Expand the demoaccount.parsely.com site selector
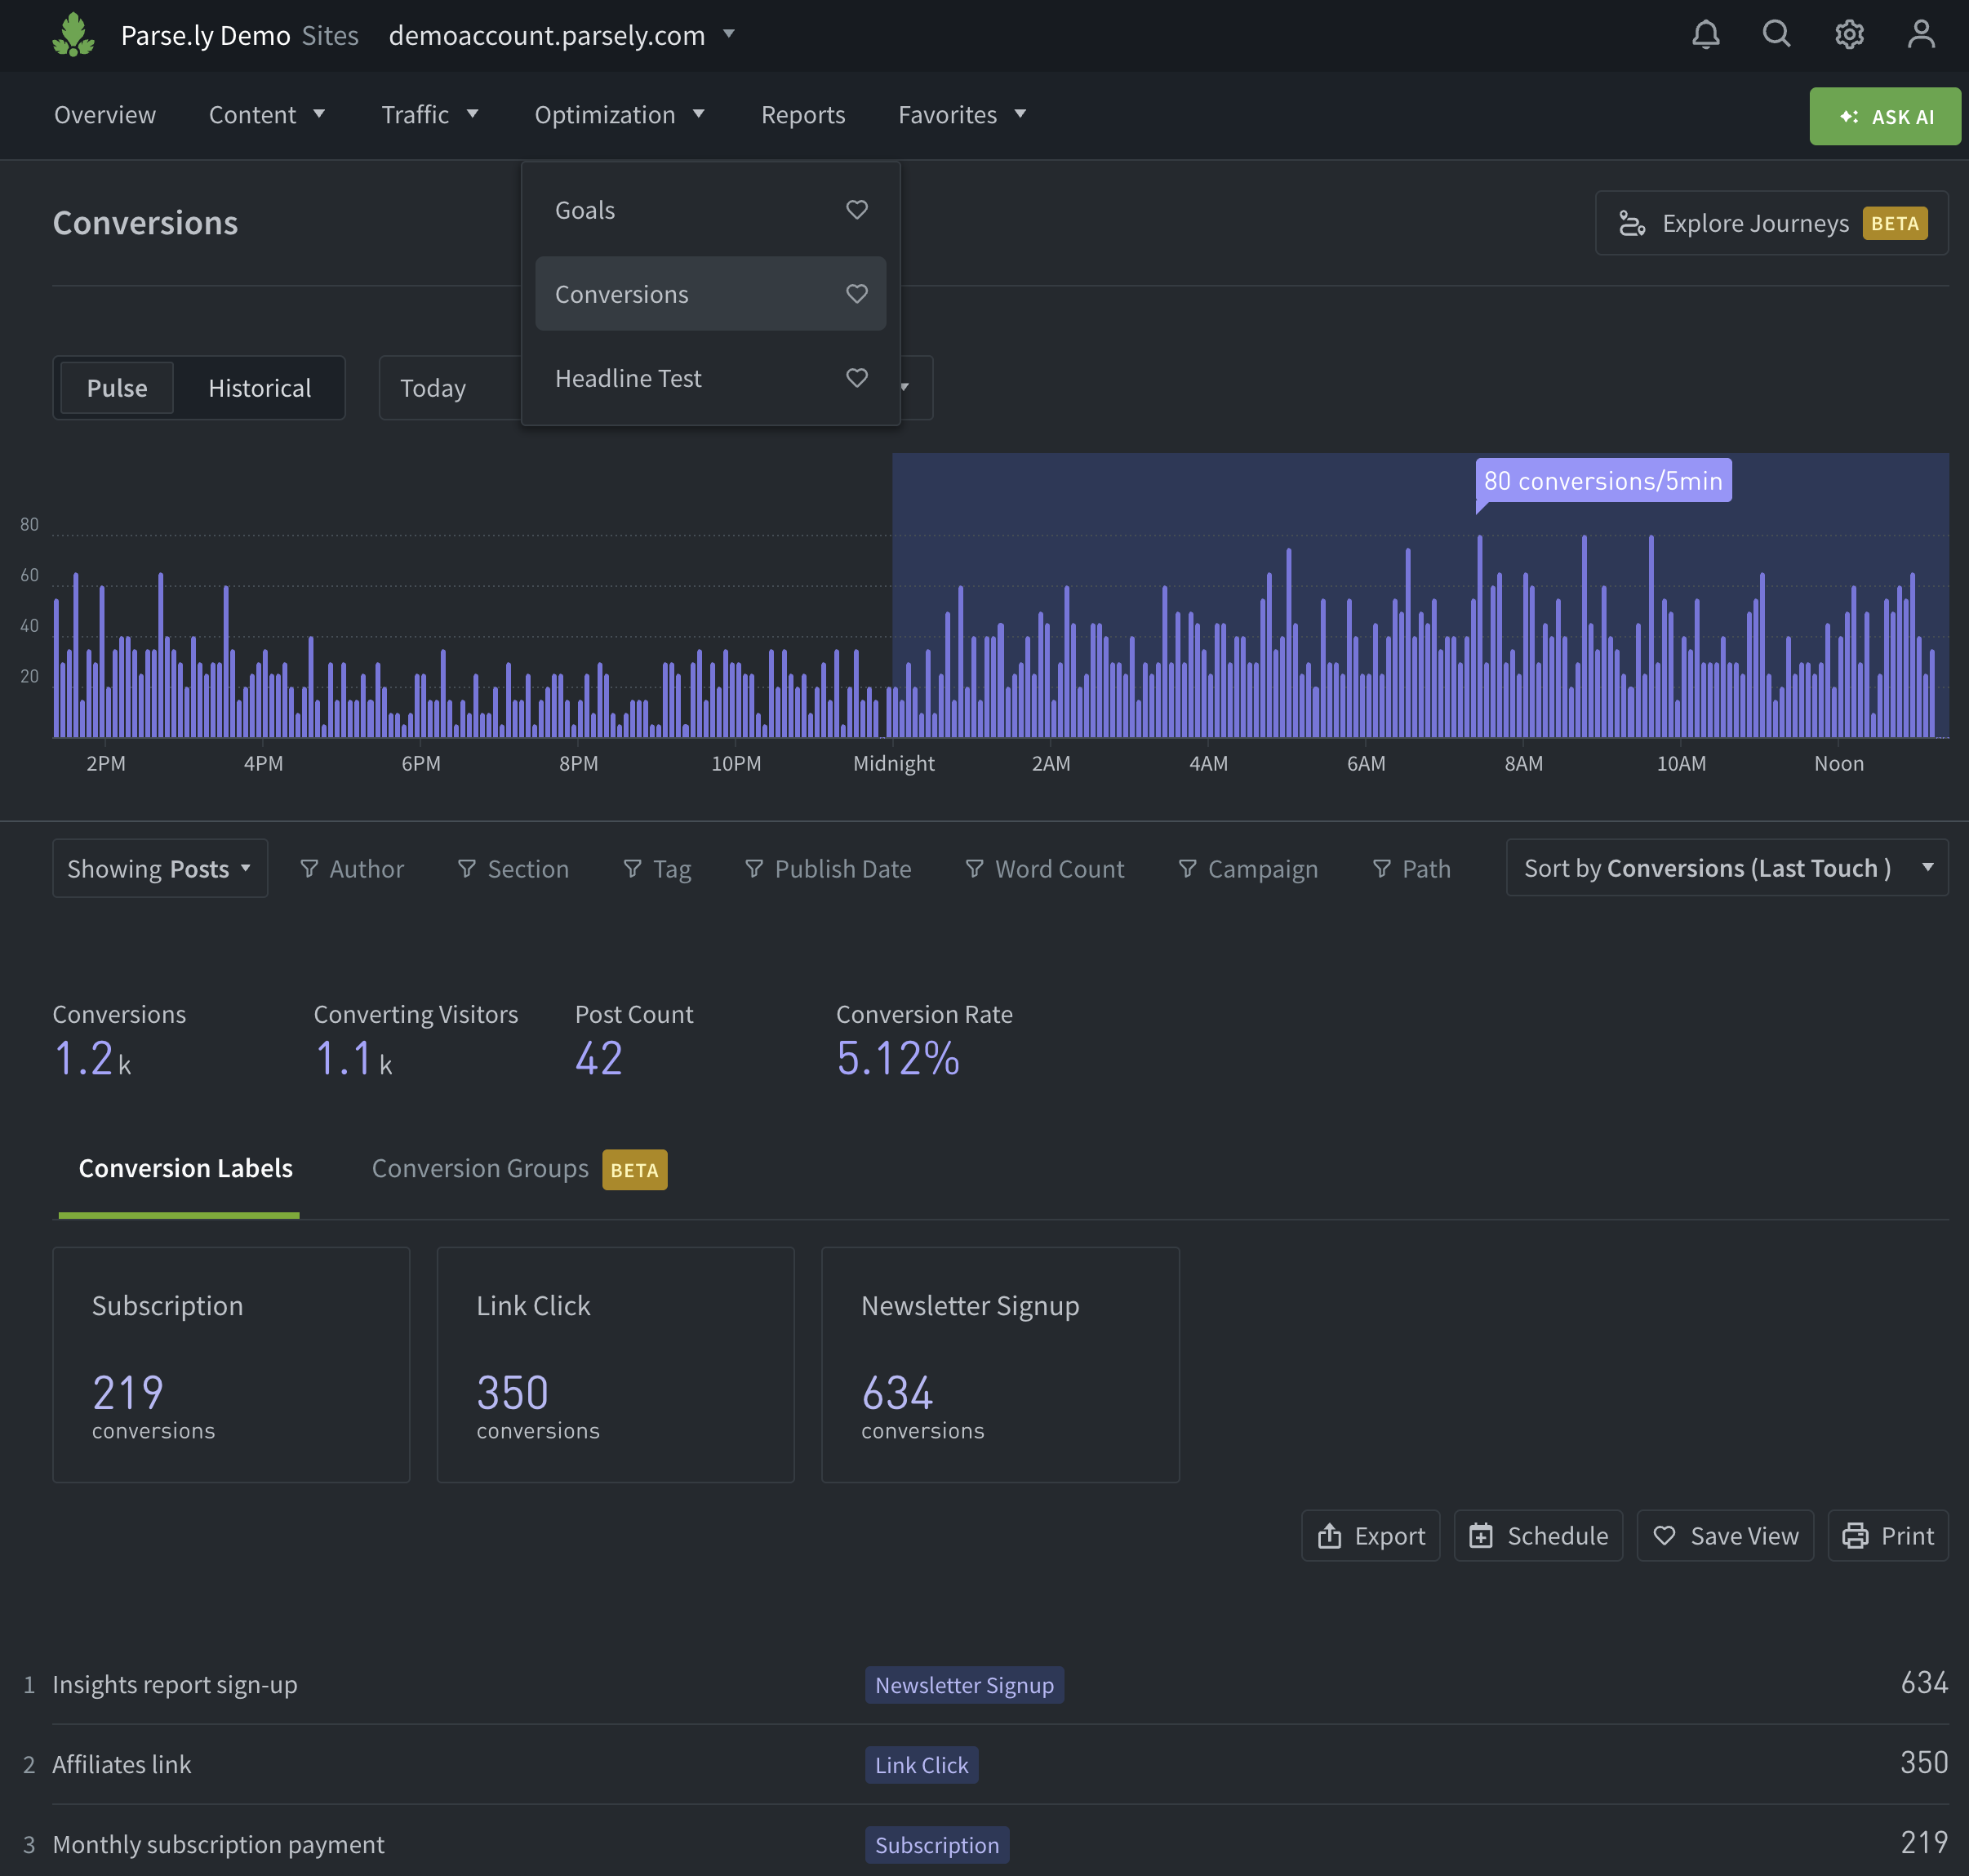Image resolution: width=1969 pixels, height=1876 pixels. pos(561,35)
